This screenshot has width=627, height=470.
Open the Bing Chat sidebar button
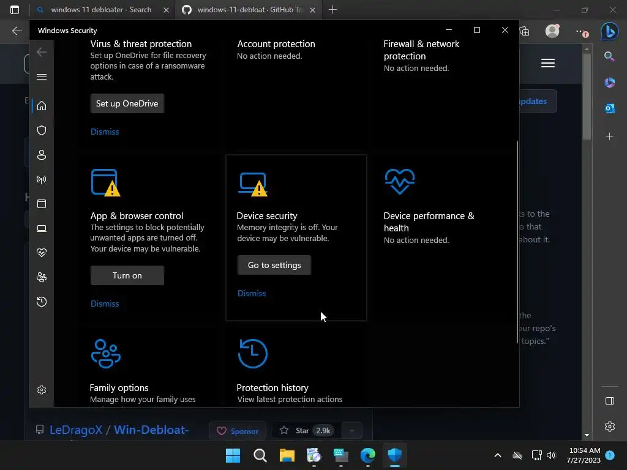click(609, 31)
